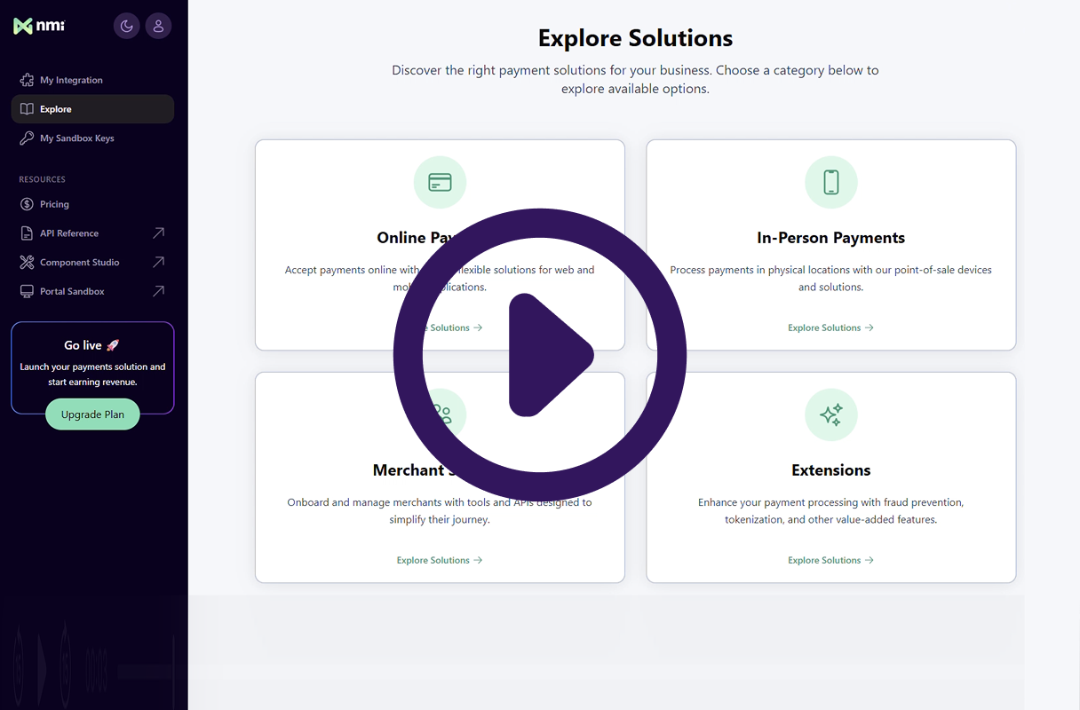The width and height of the screenshot is (1080, 710).
Task: Click the Upgrade Plan button
Action: click(x=92, y=414)
